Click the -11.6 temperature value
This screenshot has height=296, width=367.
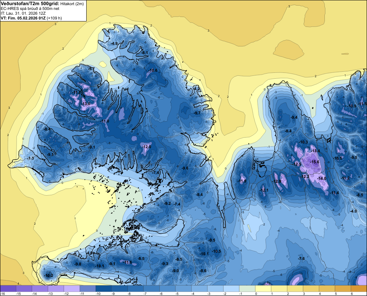(x=127, y=262)
